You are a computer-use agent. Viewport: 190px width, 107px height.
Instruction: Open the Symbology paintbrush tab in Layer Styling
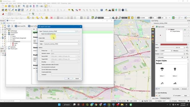153,26
